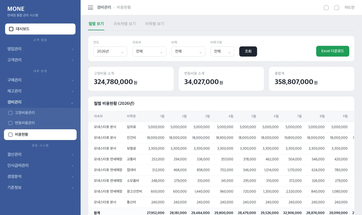362x215 pixels.
Task: Open the 대시보드 menu item
Action: point(40,29)
